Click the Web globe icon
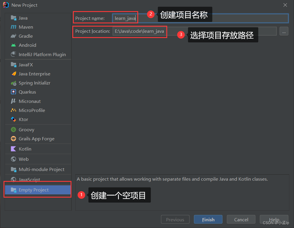The height and width of the screenshot is (228, 294). (13, 159)
